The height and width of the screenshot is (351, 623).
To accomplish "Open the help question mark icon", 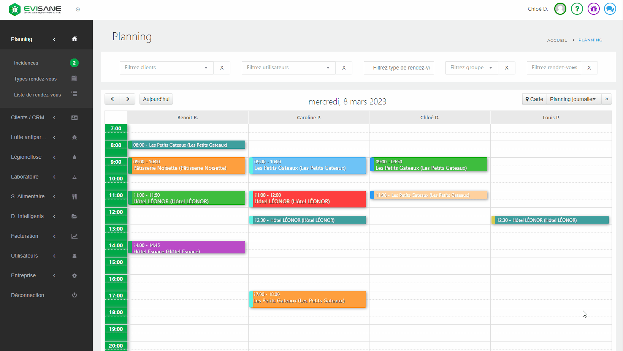I will tap(577, 9).
